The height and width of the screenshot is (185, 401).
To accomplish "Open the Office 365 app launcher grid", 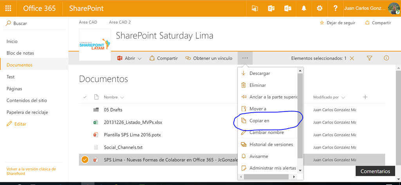I will coord(8,8).
